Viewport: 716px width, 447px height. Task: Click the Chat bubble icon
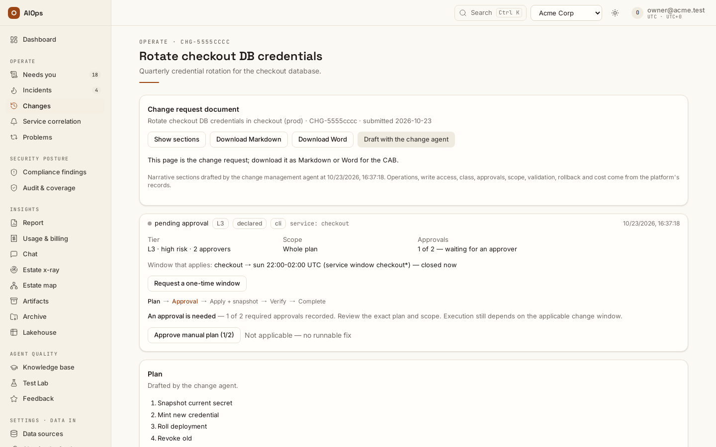(14, 254)
